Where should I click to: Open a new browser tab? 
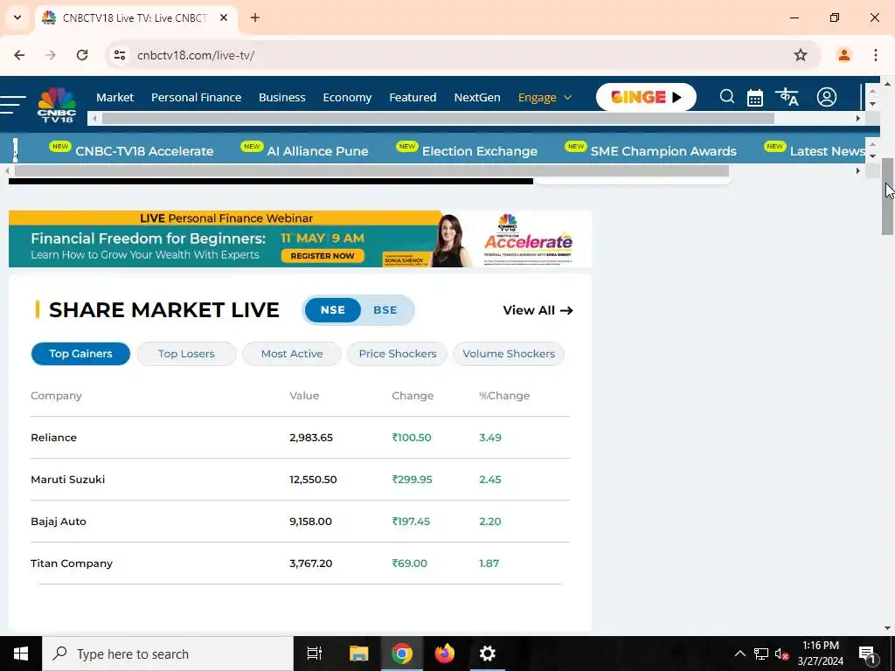[254, 17]
